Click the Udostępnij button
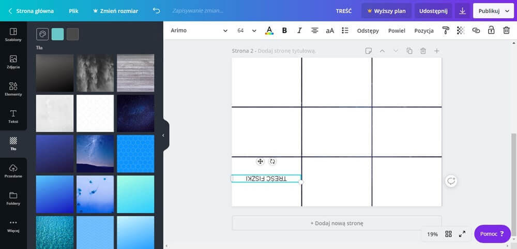Viewport: 517px width, 249px height. (433, 11)
